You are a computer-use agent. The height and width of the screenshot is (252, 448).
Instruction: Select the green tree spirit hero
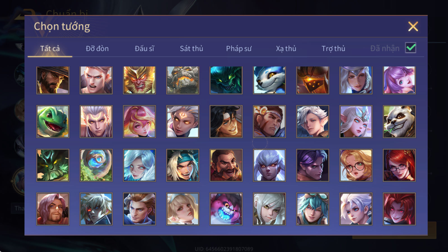(x=53, y=165)
